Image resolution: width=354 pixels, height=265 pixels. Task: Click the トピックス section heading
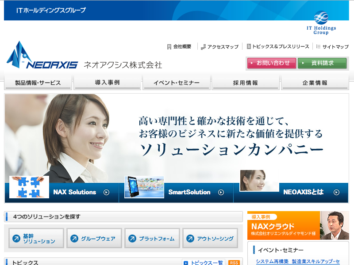coord(25,262)
